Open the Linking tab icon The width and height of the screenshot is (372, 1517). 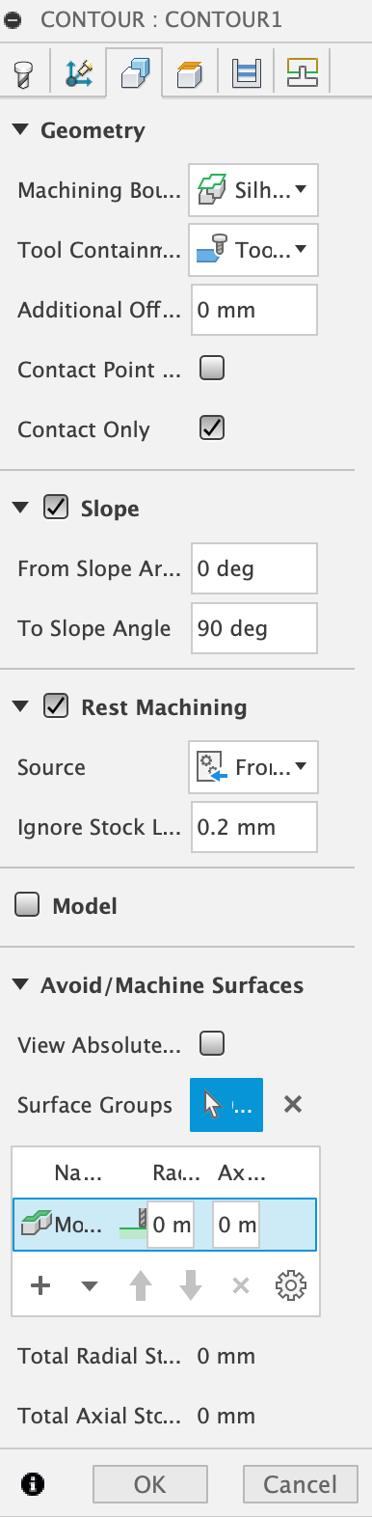coord(302,73)
